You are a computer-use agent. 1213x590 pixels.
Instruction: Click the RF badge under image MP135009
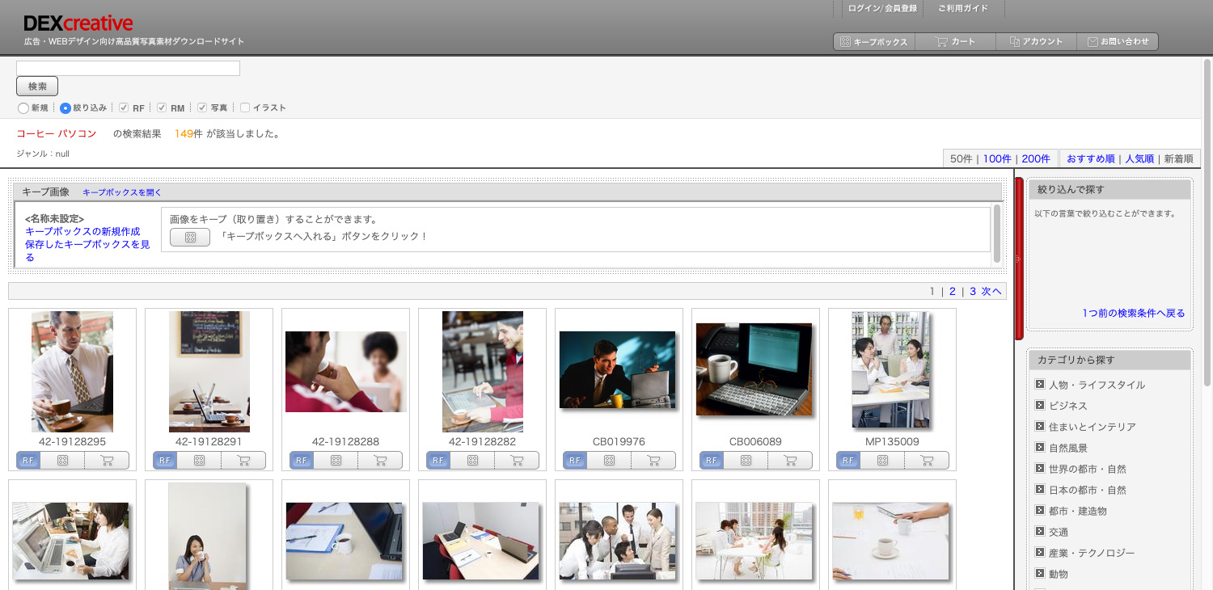pyautogui.click(x=848, y=461)
